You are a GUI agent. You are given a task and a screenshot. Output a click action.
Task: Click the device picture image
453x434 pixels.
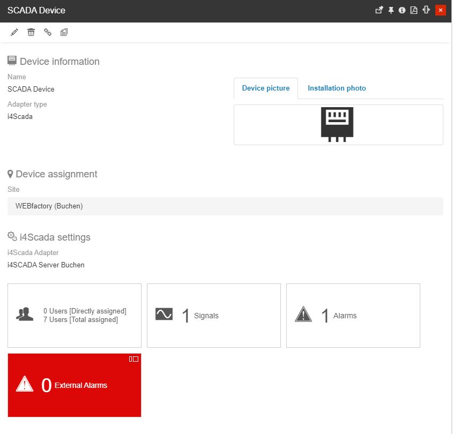point(337,124)
